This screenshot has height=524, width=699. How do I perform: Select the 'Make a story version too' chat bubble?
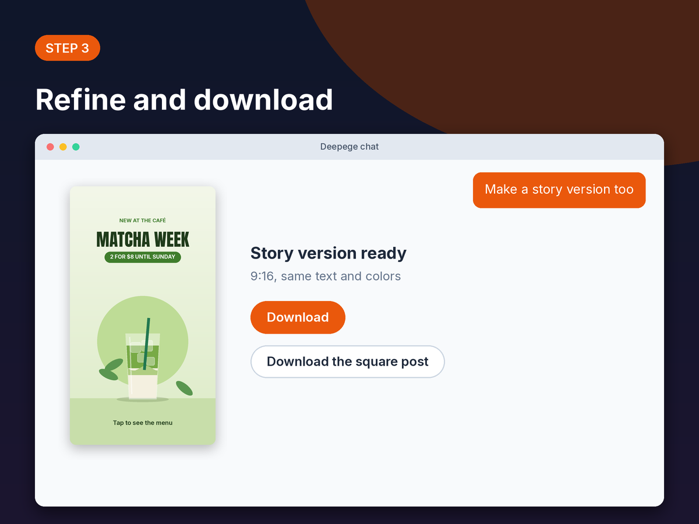559,190
